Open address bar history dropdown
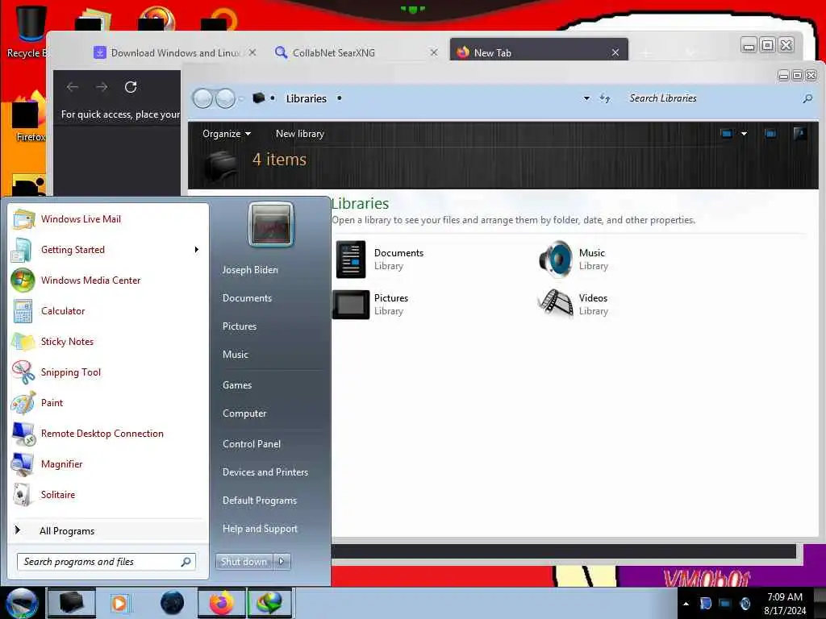The image size is (826, 619). [x=586, y=98]
